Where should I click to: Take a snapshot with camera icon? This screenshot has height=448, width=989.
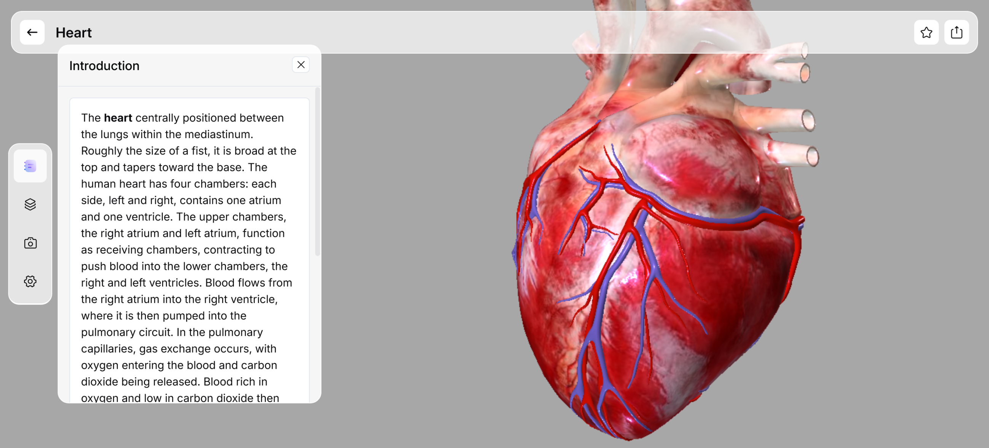point(30,243)
